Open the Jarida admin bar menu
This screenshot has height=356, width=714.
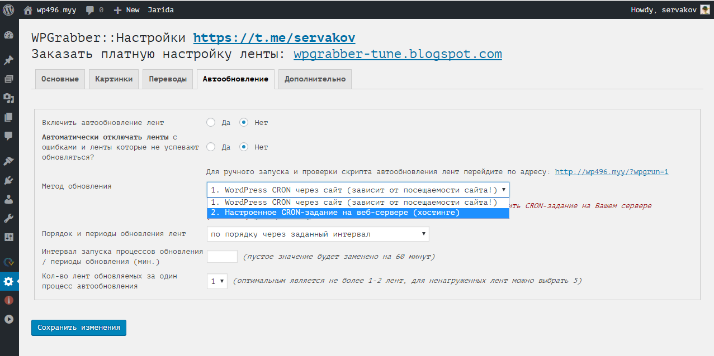tap(161, 10)
